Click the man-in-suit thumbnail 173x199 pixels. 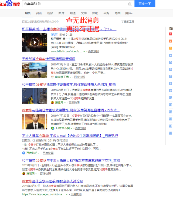click(x=35, y=122)
